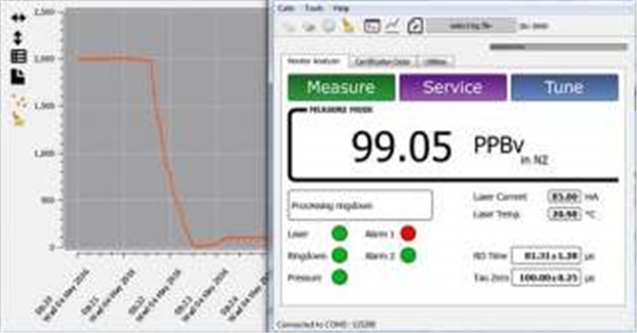The height and width of the screenshot is (333, 637).
Task: Click the Tau Zero label
Action: pos(490,278)
